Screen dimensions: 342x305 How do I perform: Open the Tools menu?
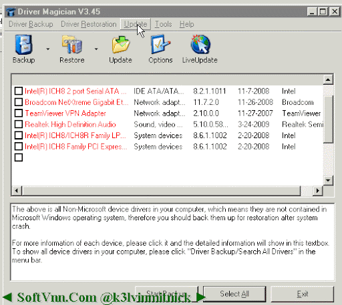[163, 24]
